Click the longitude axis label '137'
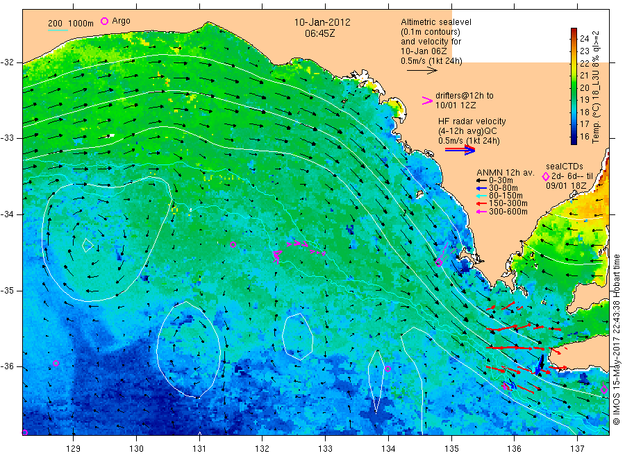Viewport: 625px width, 458px height. [x=577, y=449]
